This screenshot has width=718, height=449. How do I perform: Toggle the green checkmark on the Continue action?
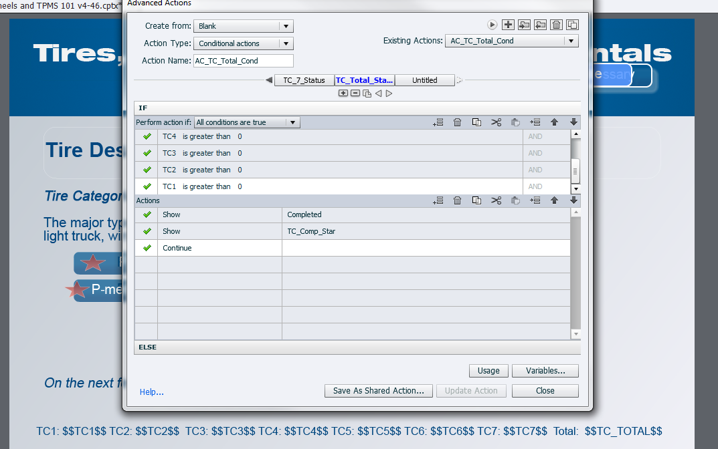tap(147, 248)
